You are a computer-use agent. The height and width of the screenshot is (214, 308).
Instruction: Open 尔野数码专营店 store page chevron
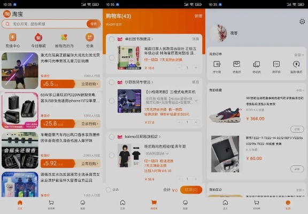coord(152,82)
